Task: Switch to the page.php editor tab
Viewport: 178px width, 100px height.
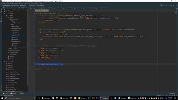Action: tap(33, 8)
